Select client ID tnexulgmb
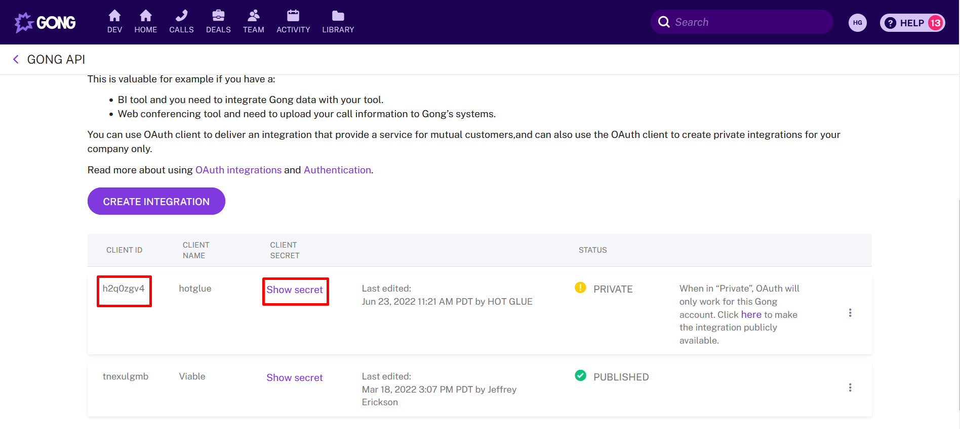Screen dimensions: 960x429 (x=126, y=376)
